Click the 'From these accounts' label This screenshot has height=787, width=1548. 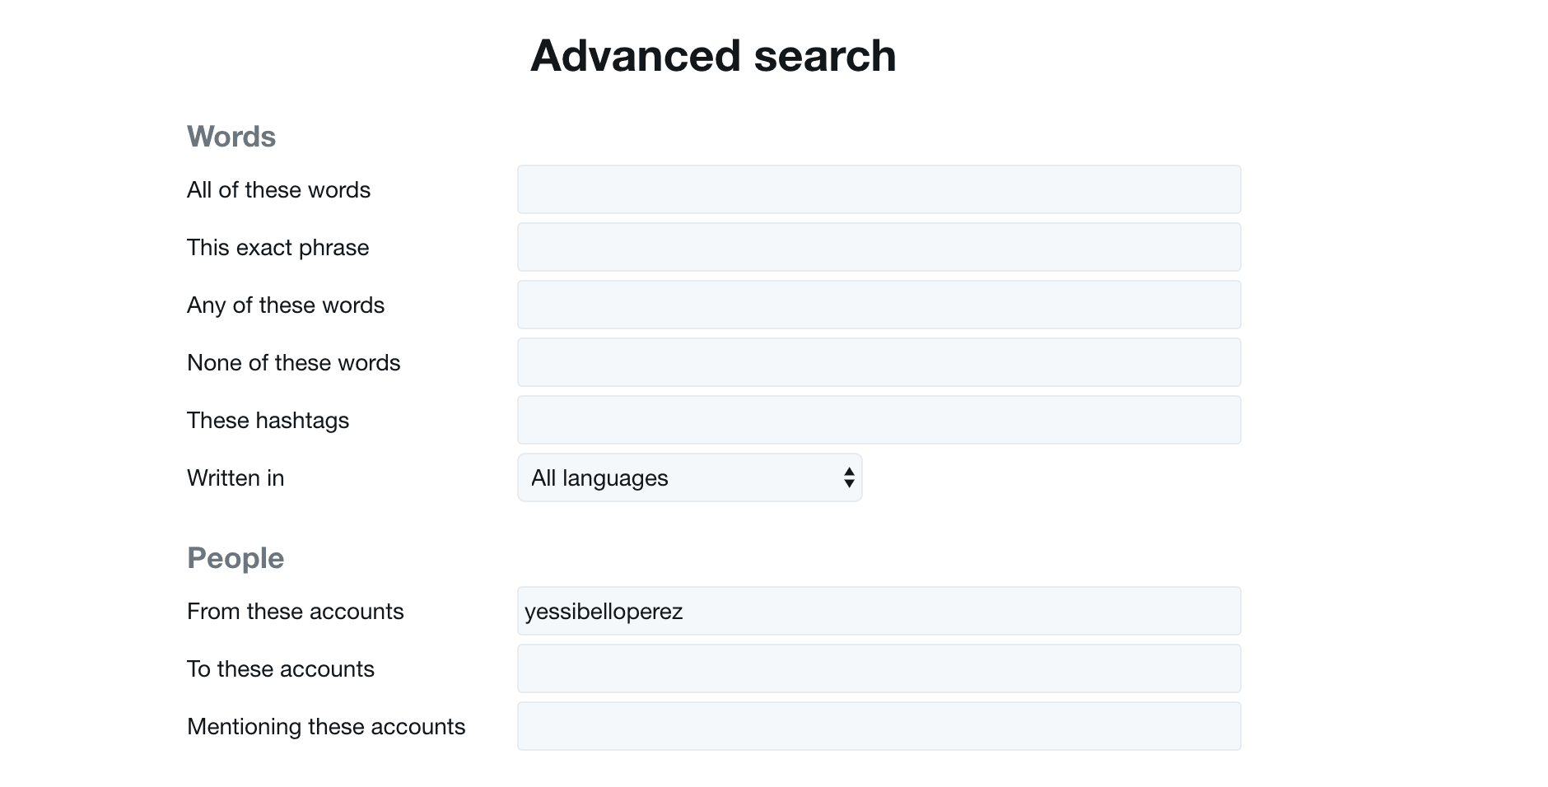(295, 612)
